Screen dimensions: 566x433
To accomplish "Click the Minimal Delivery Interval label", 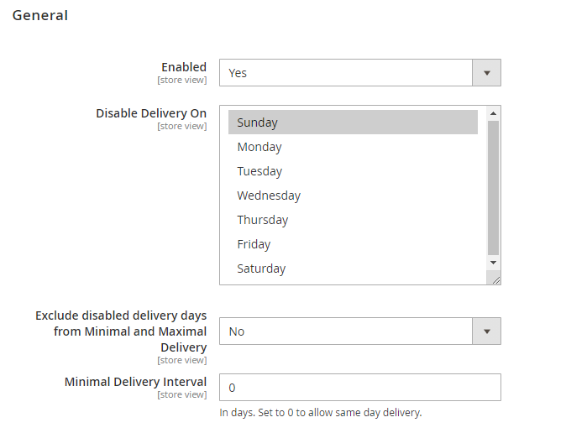I will pos(135,382).
